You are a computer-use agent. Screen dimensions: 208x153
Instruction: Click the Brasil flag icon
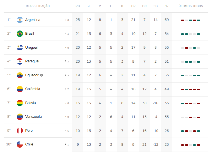(20, 34)
